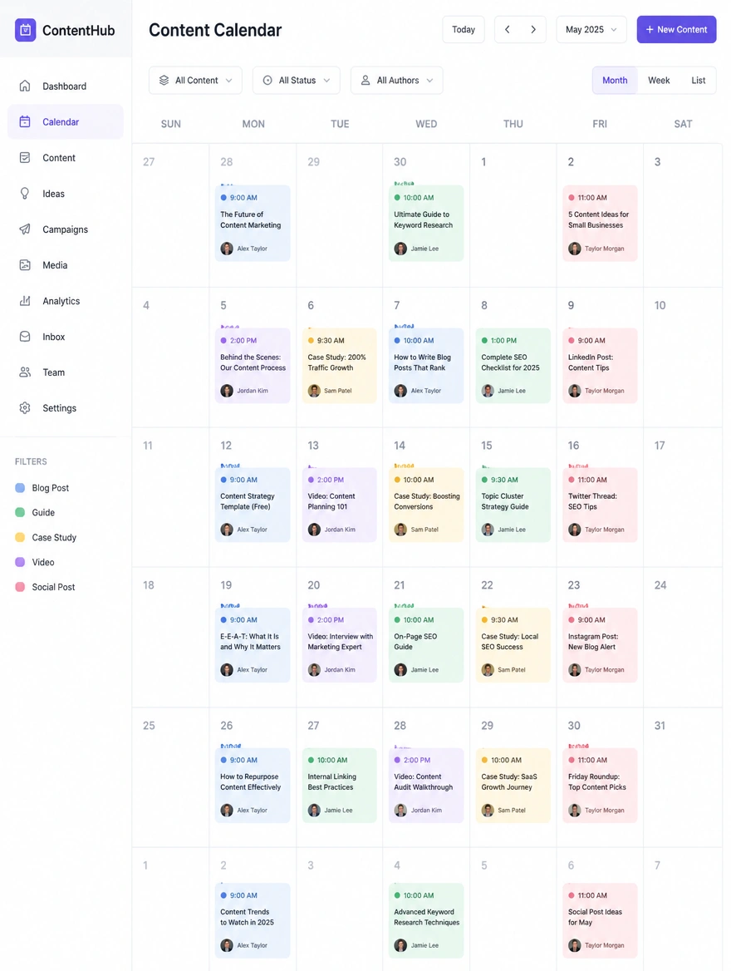
Task: Click the Calendar sidebar icon
Action: (25, 122)
